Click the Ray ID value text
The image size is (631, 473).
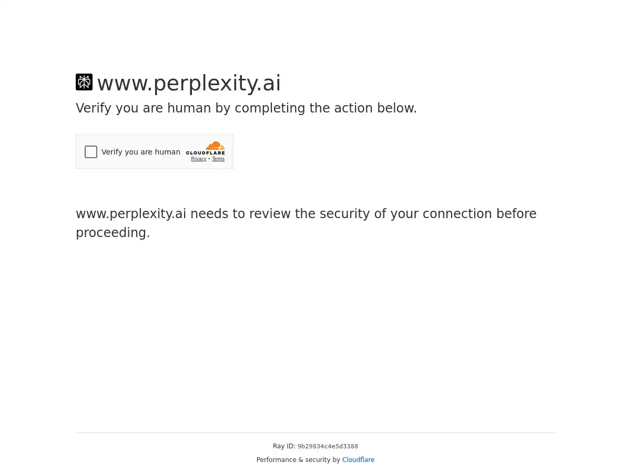click(328, 446)
